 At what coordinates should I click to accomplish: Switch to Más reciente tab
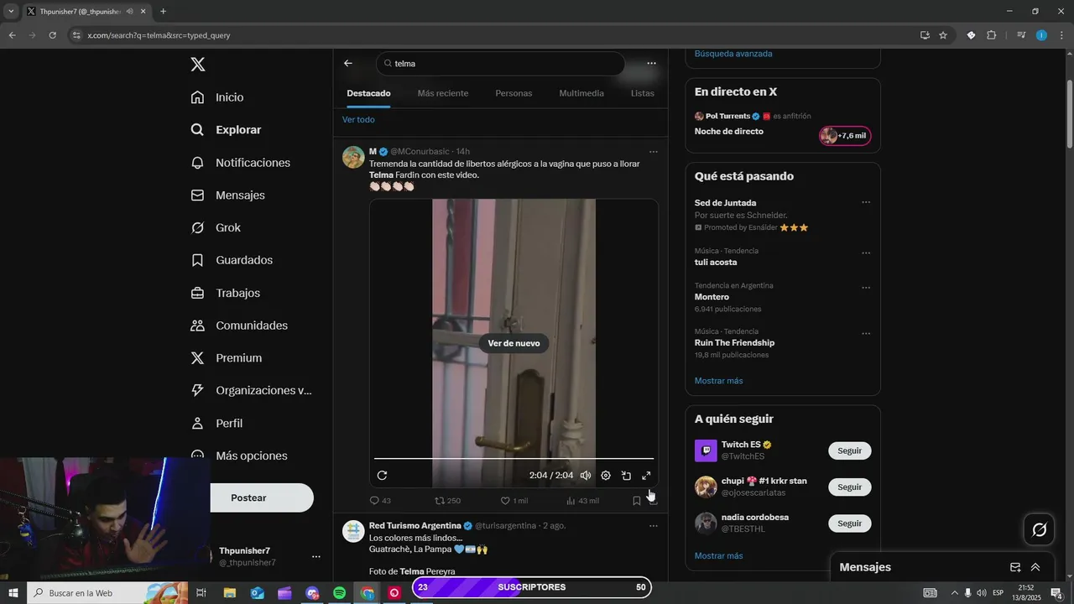coord(443,93)
